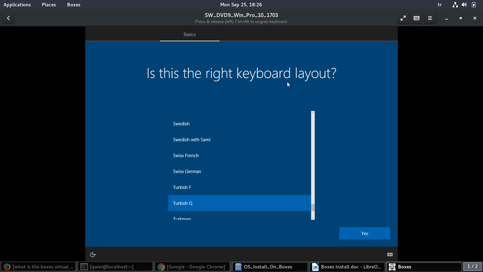Open the tr keyboard language indicator

[x=440, y=5]
